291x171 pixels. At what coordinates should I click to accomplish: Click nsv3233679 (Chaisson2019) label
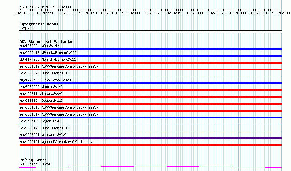click(x=44, y=73)
